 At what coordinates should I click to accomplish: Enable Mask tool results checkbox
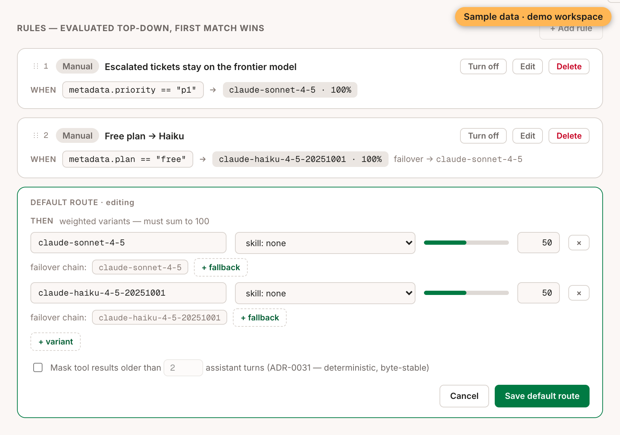pos(38,367)
